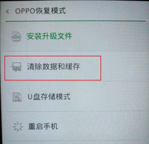Click the spinner icon next to 重启手机
Viewport: 149px width, 144px height.
point(18,127)
